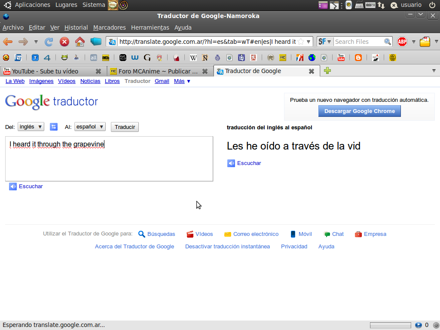
Task: Open the Historial menu
Action: 76,27
